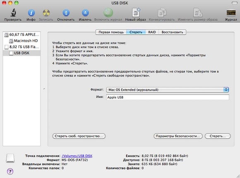
Task: Open the Инфо info toolbar icon
Action: [31, 13]
